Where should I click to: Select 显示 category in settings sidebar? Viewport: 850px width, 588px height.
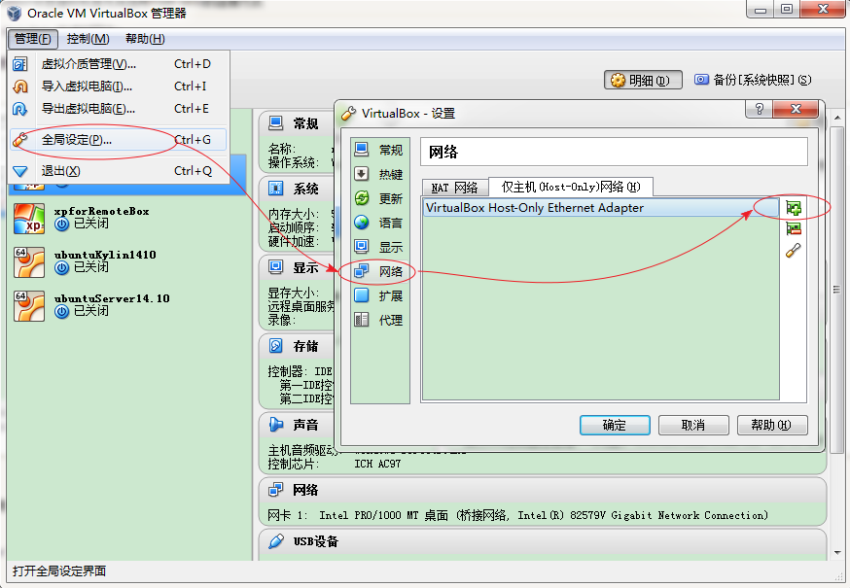click(379, 247)
